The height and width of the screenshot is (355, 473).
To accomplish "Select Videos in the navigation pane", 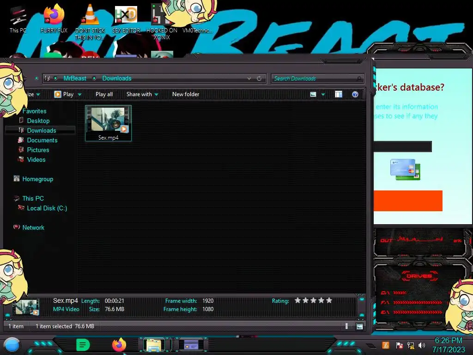I will (x=36, y=159).
